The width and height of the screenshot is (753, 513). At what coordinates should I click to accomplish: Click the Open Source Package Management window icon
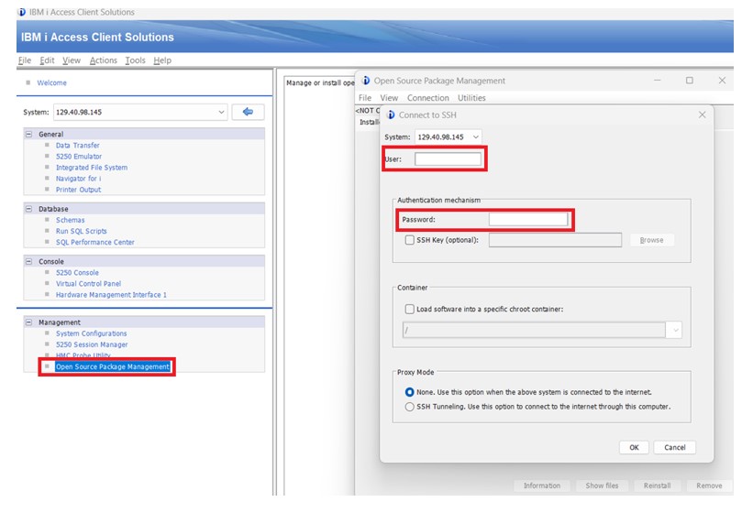point(366,81)
